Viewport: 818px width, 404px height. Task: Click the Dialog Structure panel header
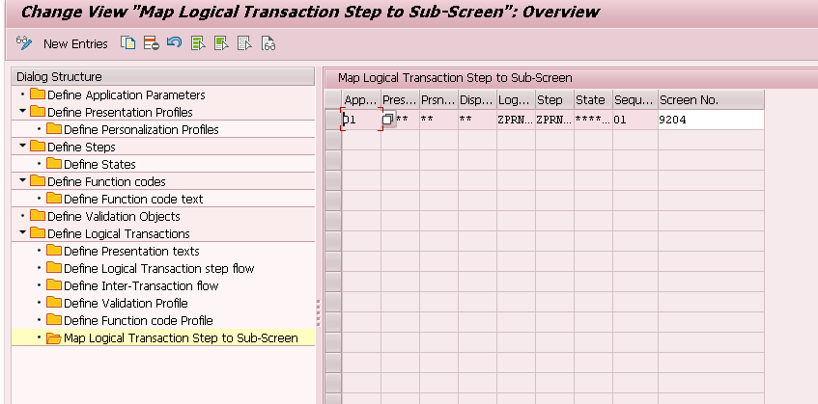(x=163, y=76)
